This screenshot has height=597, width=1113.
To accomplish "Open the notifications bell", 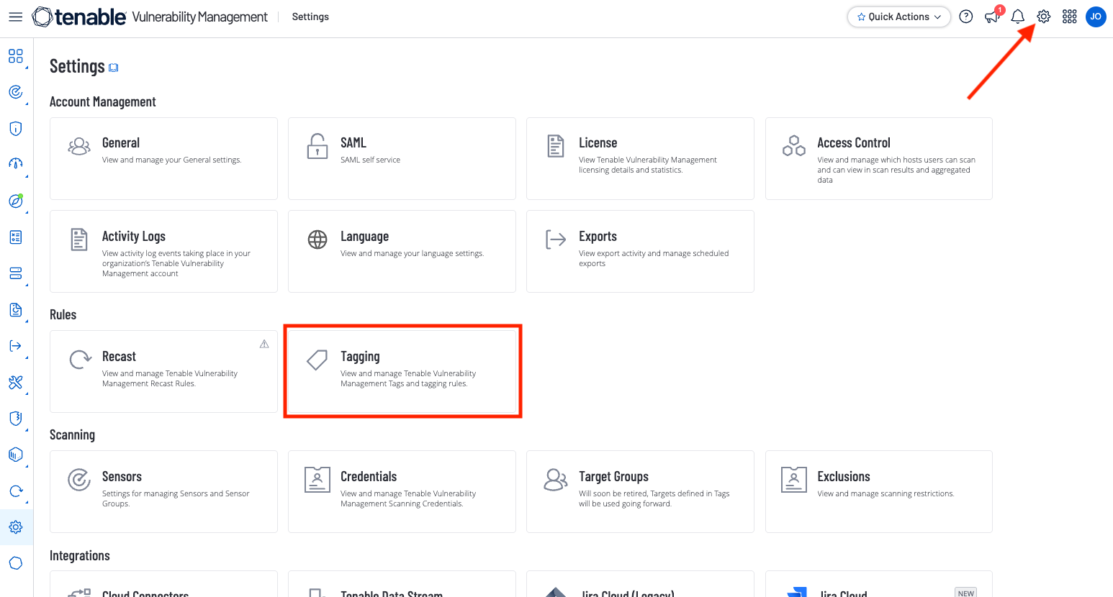I will [x=1017, y=17].
